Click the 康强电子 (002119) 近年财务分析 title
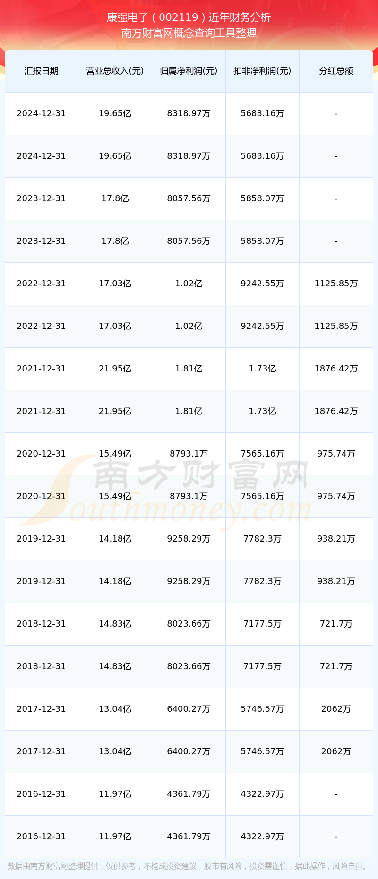 (x=189, y=17)
